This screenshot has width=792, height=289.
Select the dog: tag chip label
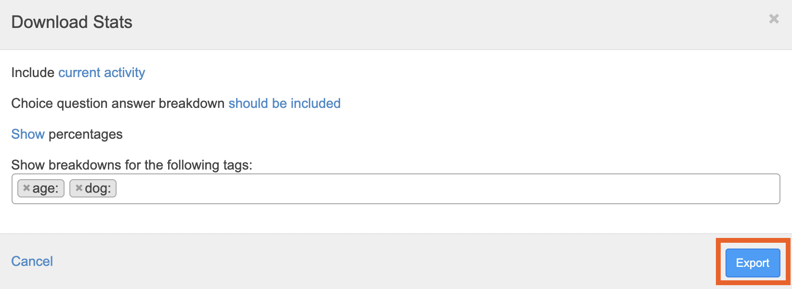(98, 189)
